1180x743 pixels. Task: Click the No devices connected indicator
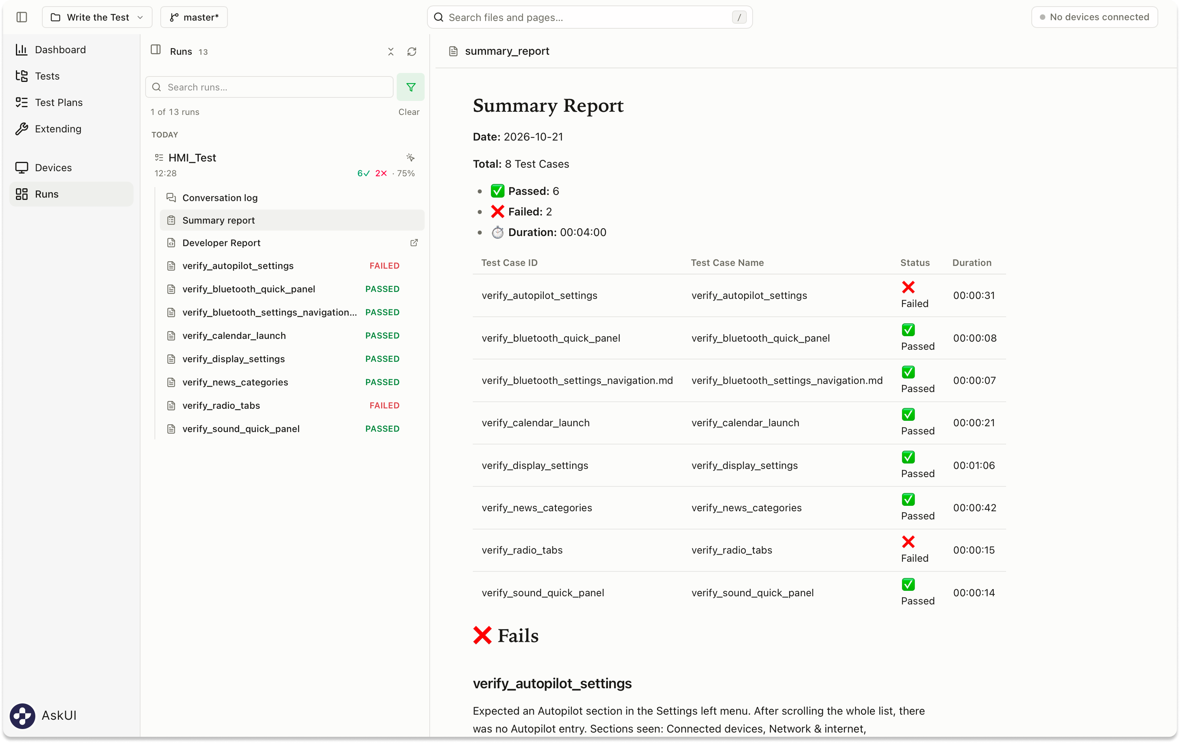pos(1094,17)
